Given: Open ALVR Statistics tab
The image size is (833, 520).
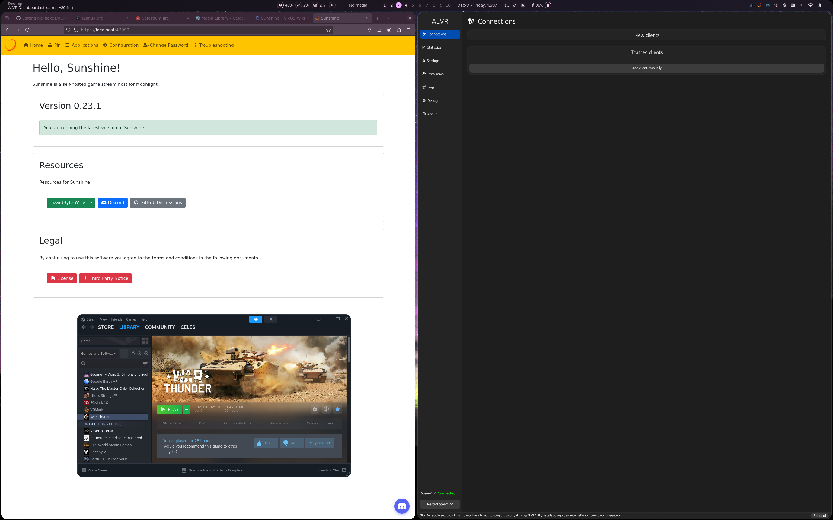Looking at the screenshot, I should [434, 47].
